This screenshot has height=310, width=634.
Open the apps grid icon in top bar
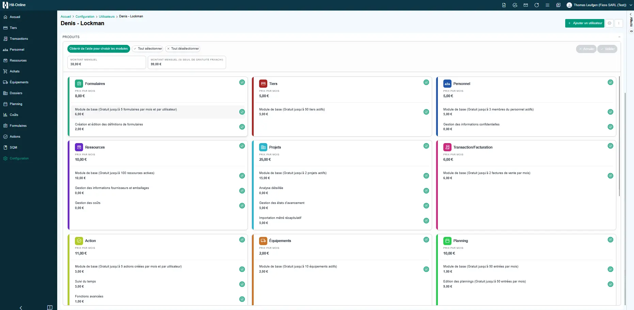(x=548, y=5)
